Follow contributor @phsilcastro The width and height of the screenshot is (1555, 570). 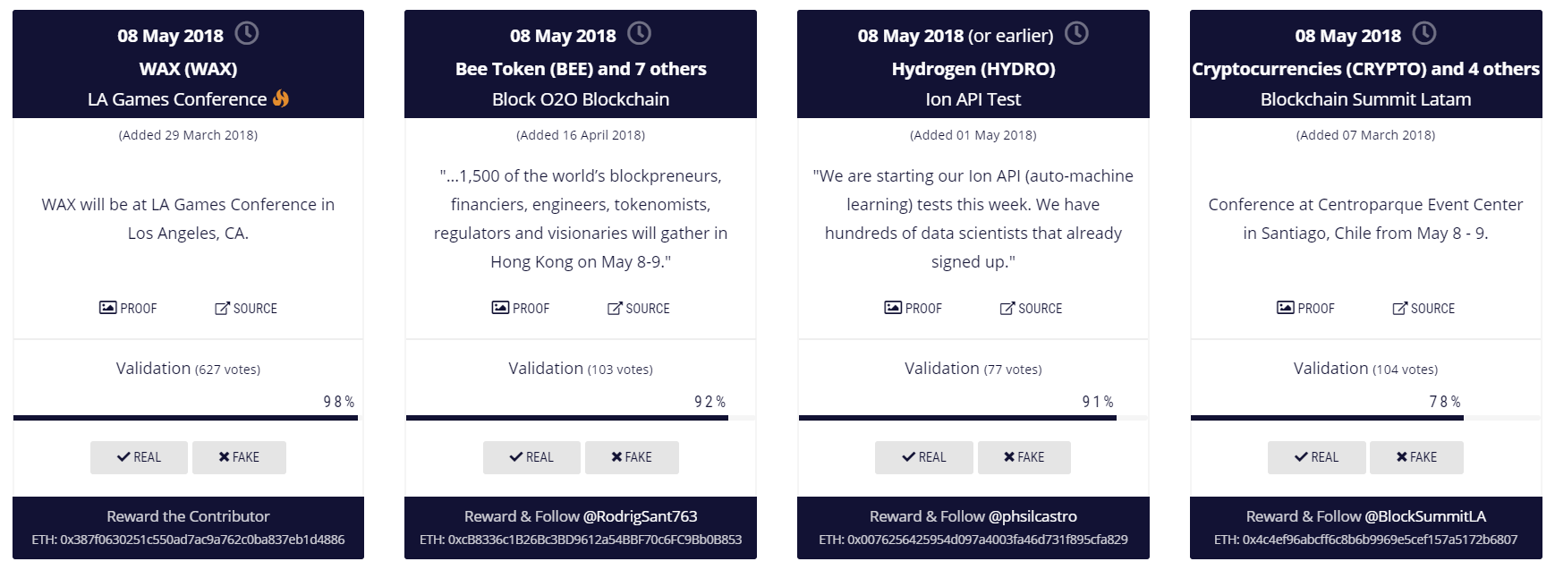[1032, 516]
